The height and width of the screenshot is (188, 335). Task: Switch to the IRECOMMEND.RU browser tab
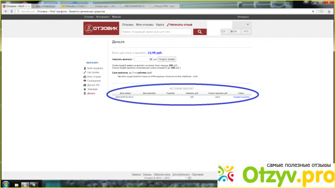pos(135,6)
